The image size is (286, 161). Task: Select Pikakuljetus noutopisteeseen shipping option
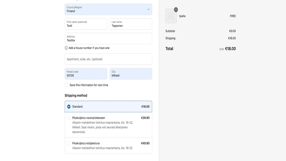click(69, 118)
